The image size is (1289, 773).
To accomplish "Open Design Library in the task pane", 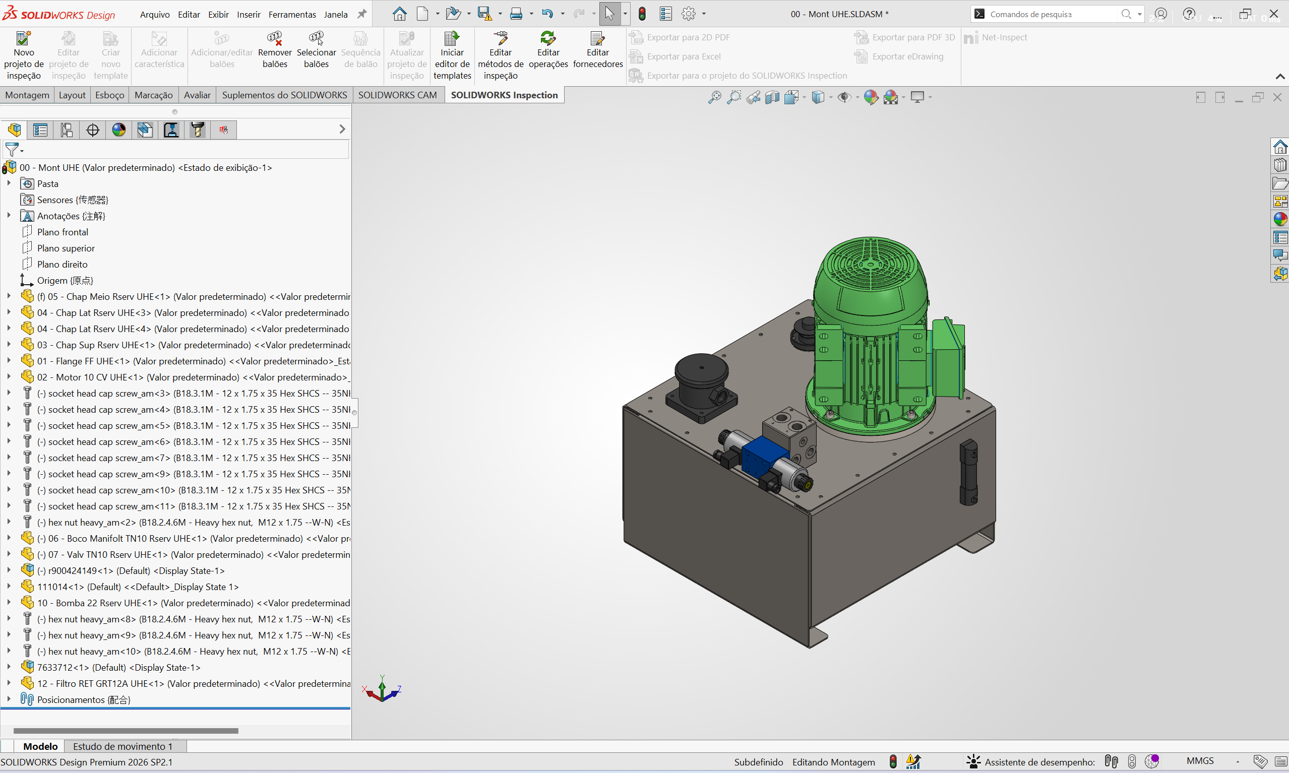I will [1280, 165].
